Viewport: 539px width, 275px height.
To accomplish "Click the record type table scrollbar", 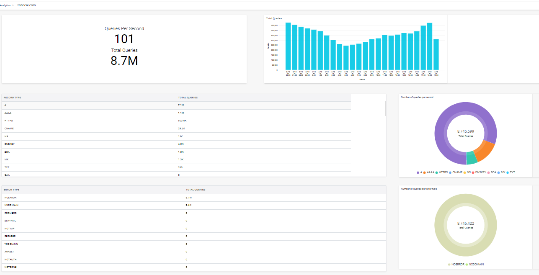I will click(385, 108).
